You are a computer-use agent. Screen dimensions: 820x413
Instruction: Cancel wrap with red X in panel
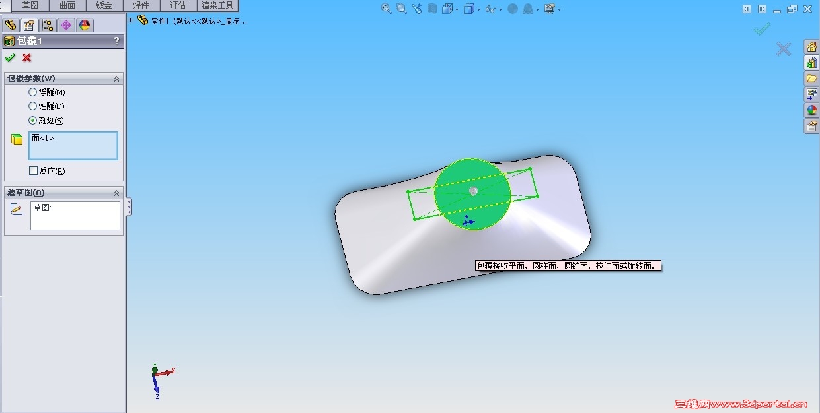click(x=27, y=58)
